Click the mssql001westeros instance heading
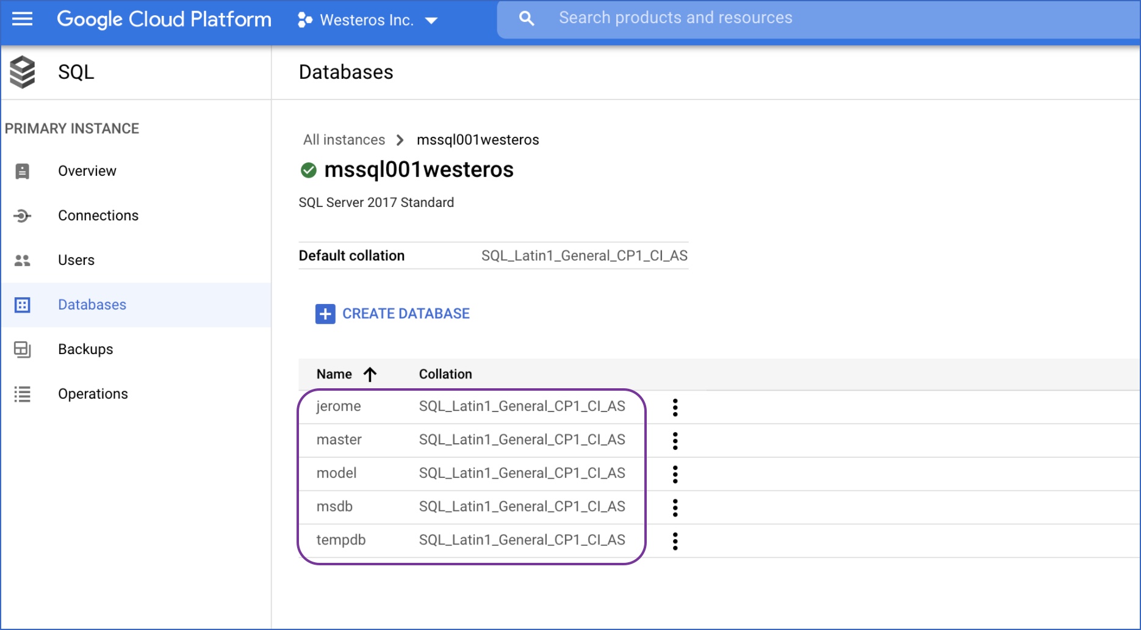Viewport: 1141px width, 630px height. point(419,170)
